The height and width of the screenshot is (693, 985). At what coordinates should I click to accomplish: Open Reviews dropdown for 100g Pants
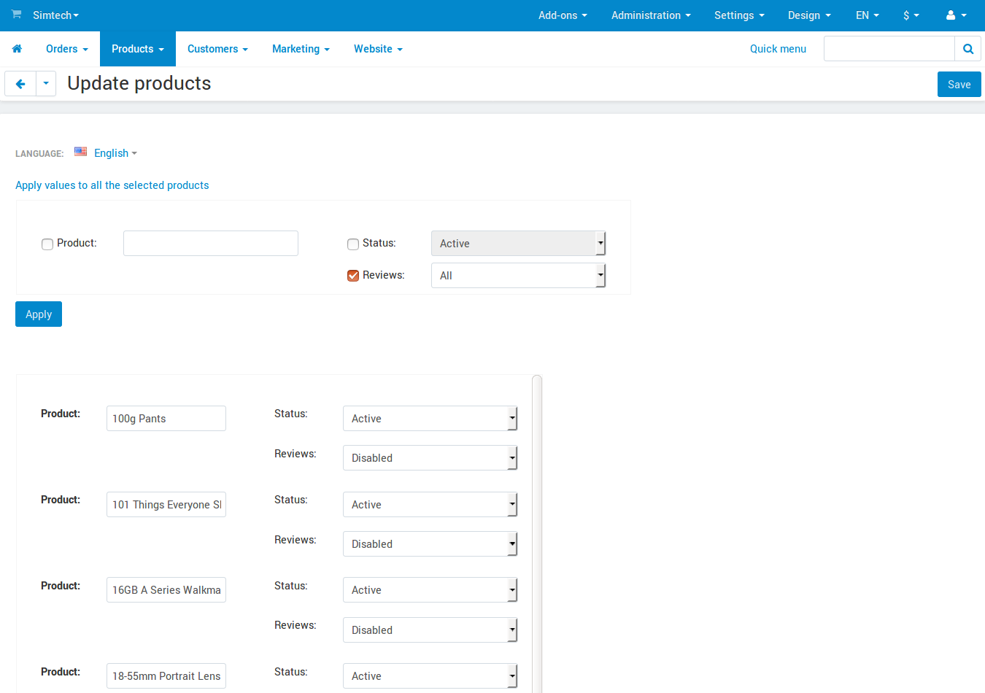pyautogui.click(x=430, y=458)
